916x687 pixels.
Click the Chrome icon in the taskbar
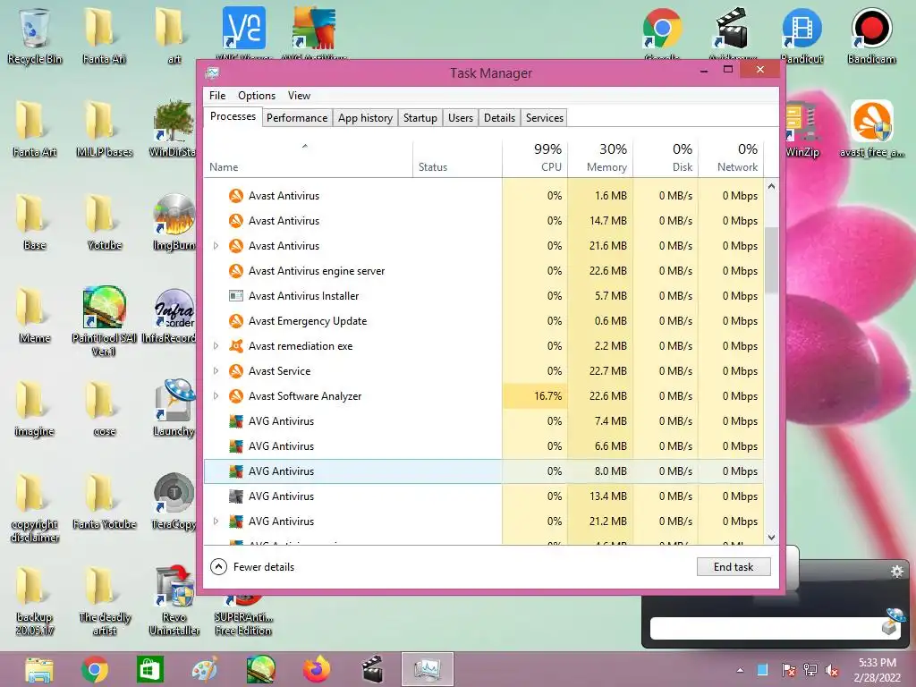[95, 669]
